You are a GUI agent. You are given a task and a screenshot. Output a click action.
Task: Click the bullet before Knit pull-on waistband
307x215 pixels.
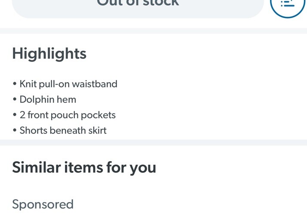point(15,84)
